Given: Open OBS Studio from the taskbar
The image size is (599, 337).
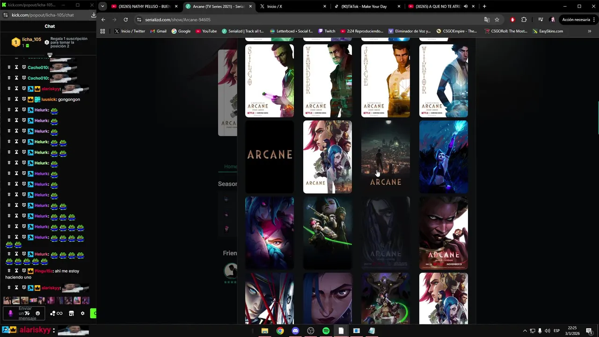Looking at the screenshot, I should 311,330.
